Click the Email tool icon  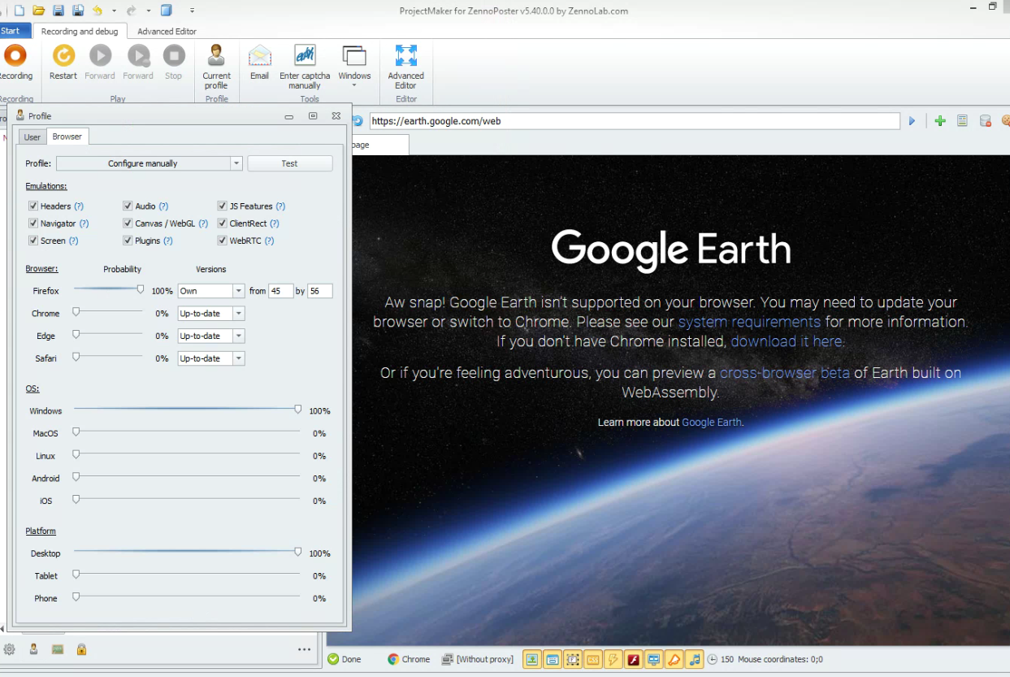click(259, 56)
